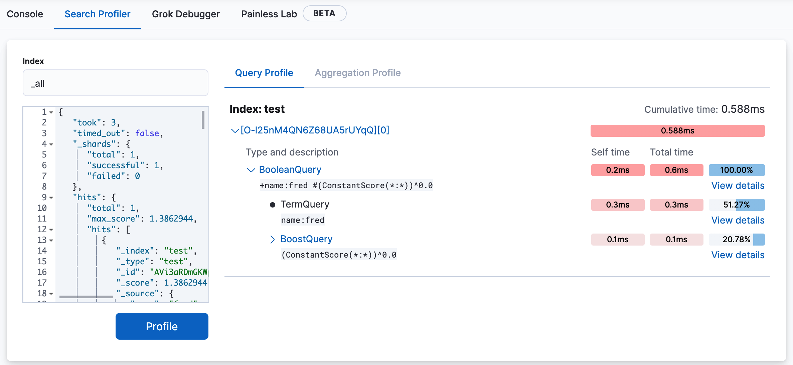Switch to the Console tab

coord(25,14)
